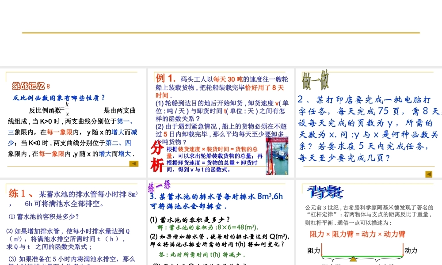Open the 做一做 打印店 slide thumbnail
The image size is (442, 265).
(x=369, y=123)
